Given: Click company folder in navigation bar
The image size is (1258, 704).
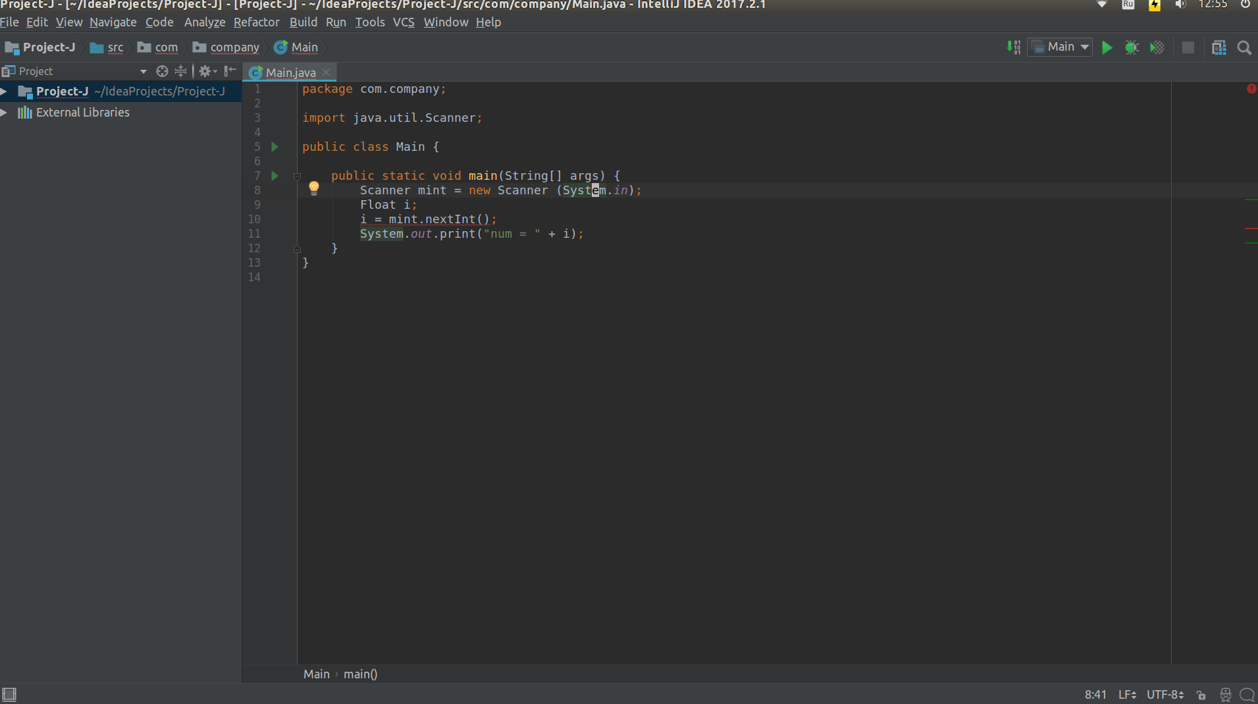Looking at the screenshot, I should 226,47.
